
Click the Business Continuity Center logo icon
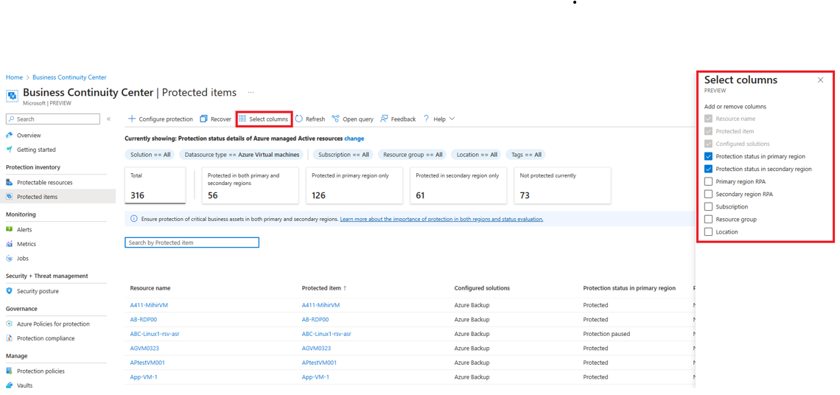(x=13, y=95)
